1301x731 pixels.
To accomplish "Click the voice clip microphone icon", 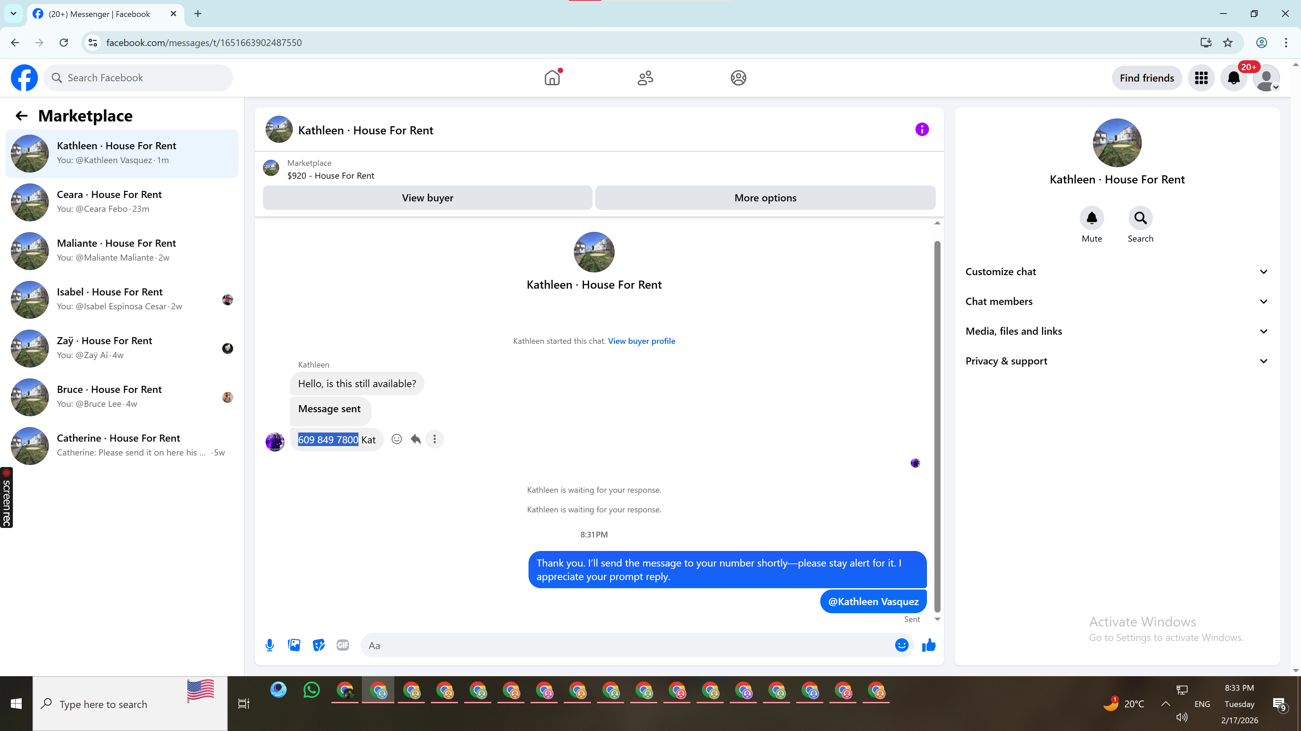I will [x=270, y=645].
